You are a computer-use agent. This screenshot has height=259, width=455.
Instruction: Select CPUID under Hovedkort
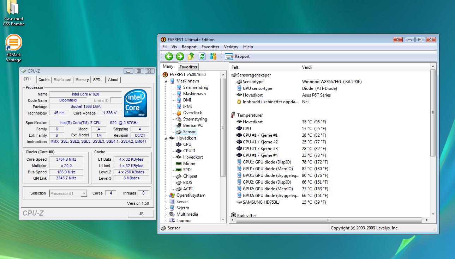coord(185,151)
